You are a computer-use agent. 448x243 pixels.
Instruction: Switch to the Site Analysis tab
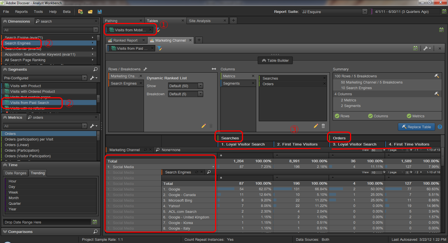tap(200, 21)
